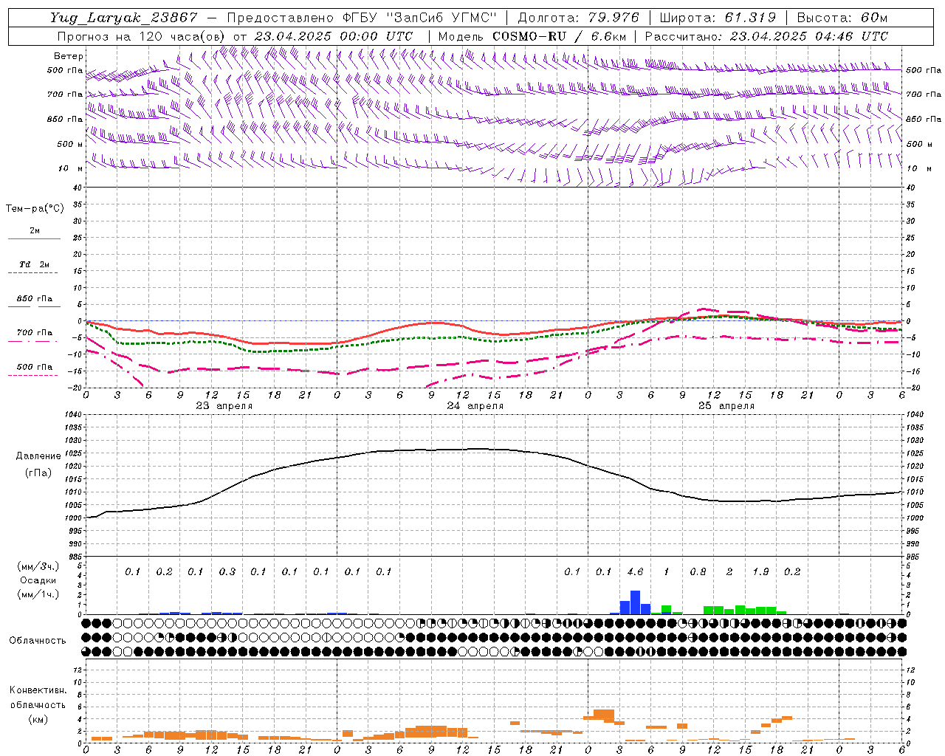Screen dimensions: 945x756
Task: Select the (мм/1ч.) precipitation unit label
Action: (38, 595)
